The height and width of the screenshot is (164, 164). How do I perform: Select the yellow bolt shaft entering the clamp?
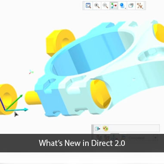coord(33,98)
